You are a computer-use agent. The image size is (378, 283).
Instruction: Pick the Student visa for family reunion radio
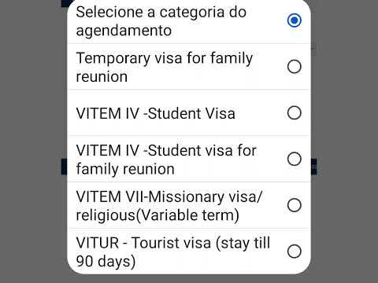coord(294,159)
